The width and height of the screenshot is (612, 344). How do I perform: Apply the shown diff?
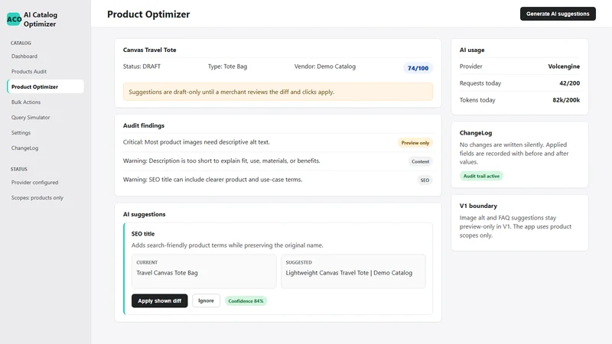tap(159, 300)
